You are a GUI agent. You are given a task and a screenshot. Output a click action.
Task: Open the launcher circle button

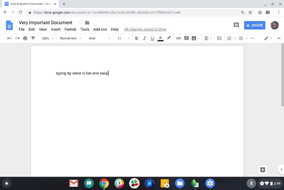(7, 183)
